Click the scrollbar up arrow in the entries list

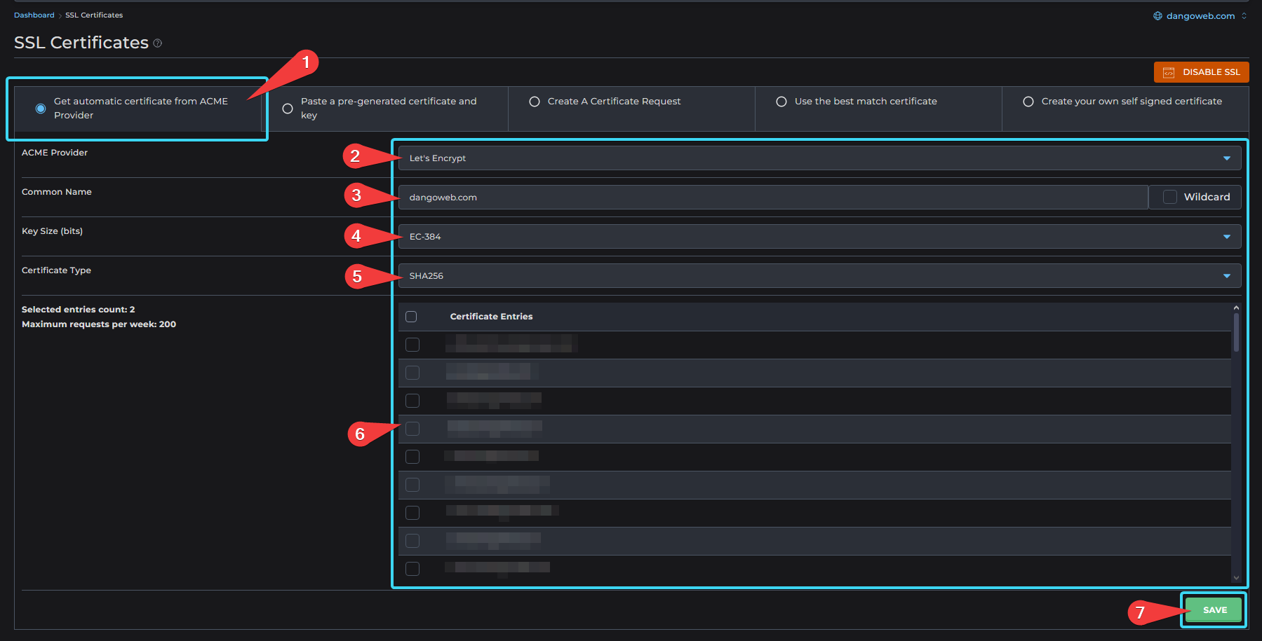[1236, 308]
